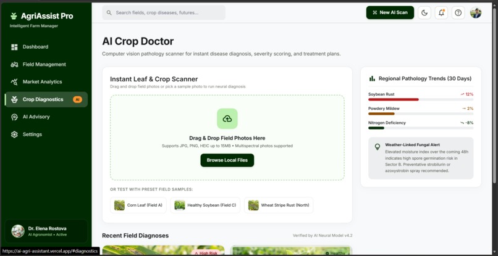Screen dimensions: 498x256
Task: Click the Corn Leaf sample thumbnail image
Action: (x=119, y=205)
